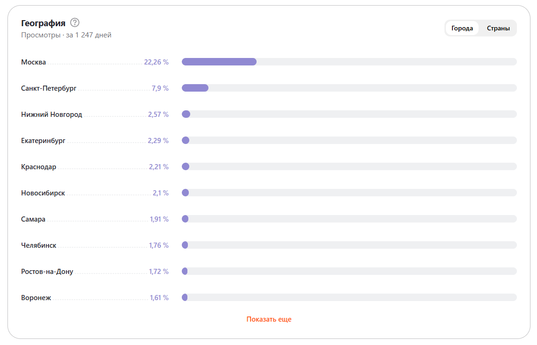The image size is (537, 345).
Task: Click the Ростов-на-Дону row label
Action: tap(47, 272)
